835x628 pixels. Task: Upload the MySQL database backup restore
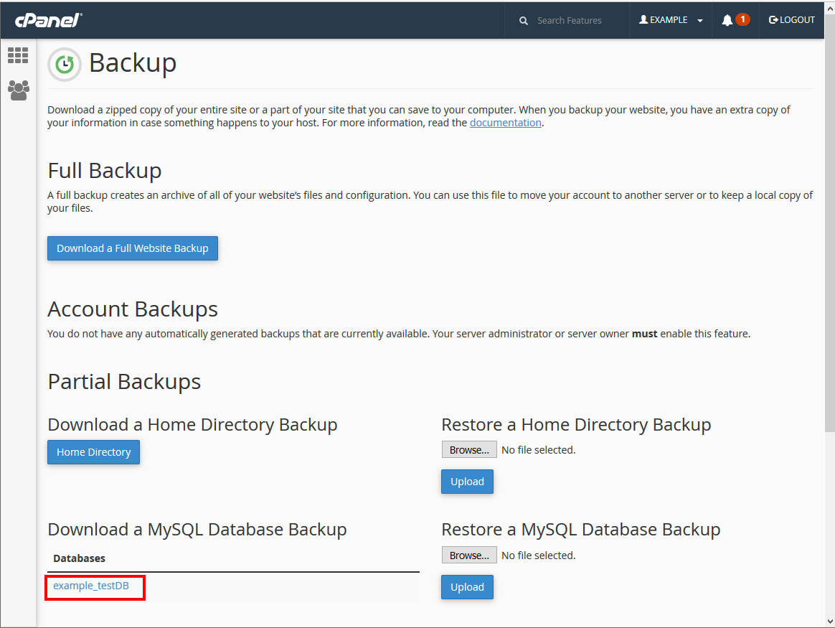pos(467,587)
